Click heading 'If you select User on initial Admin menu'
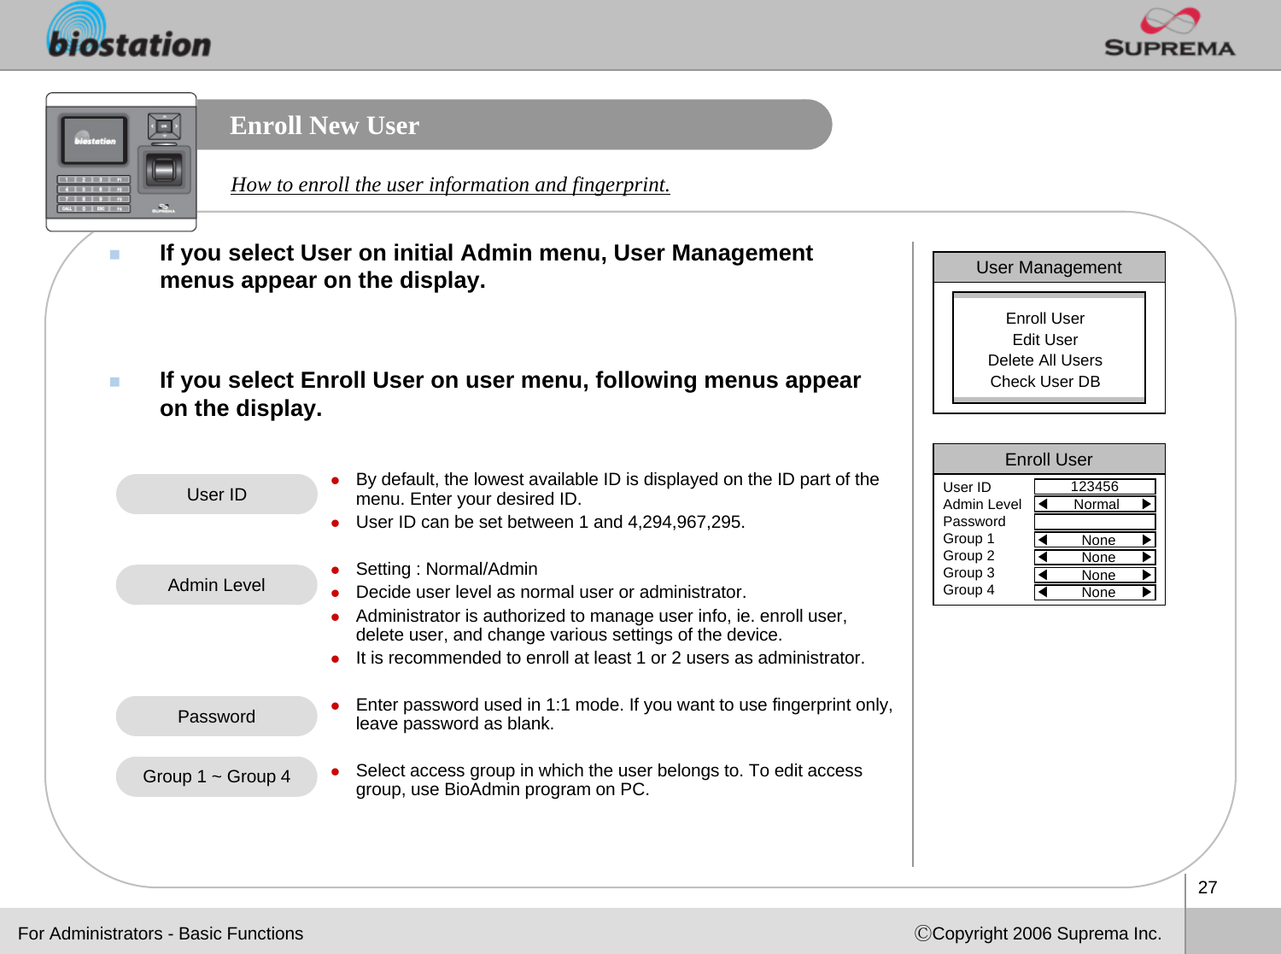The height and width of the screenshot is (954, 1281). [x=486, y=266]
